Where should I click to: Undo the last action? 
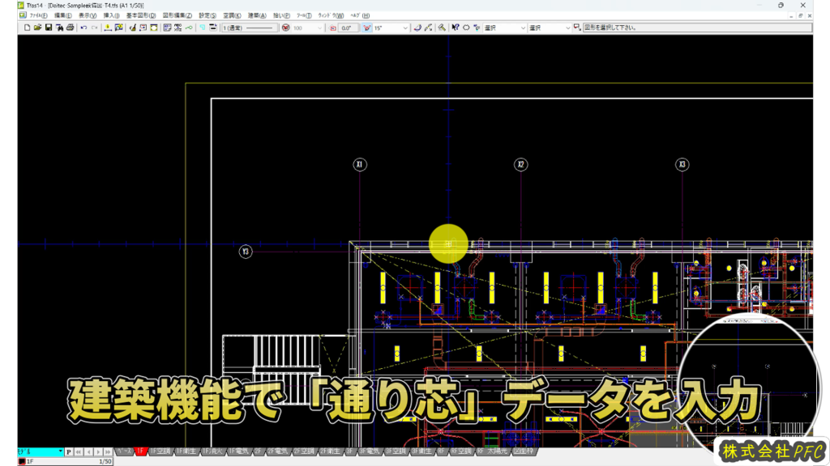[83, 28]
